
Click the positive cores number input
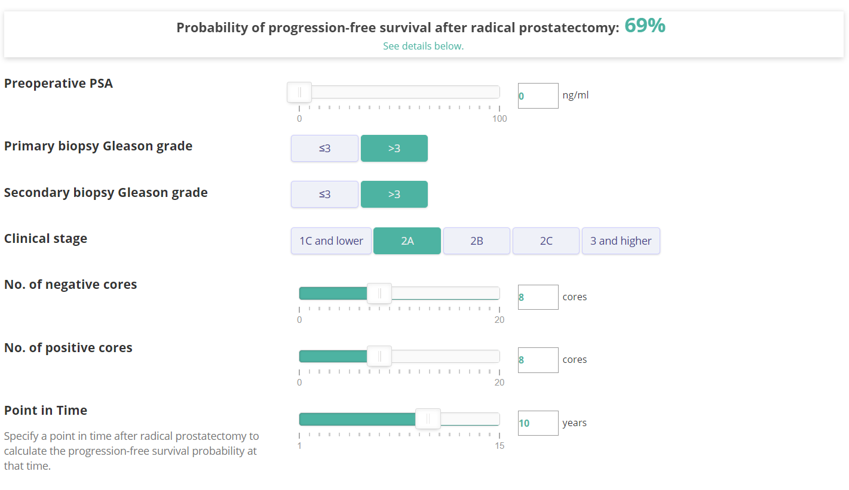point(538,360)
